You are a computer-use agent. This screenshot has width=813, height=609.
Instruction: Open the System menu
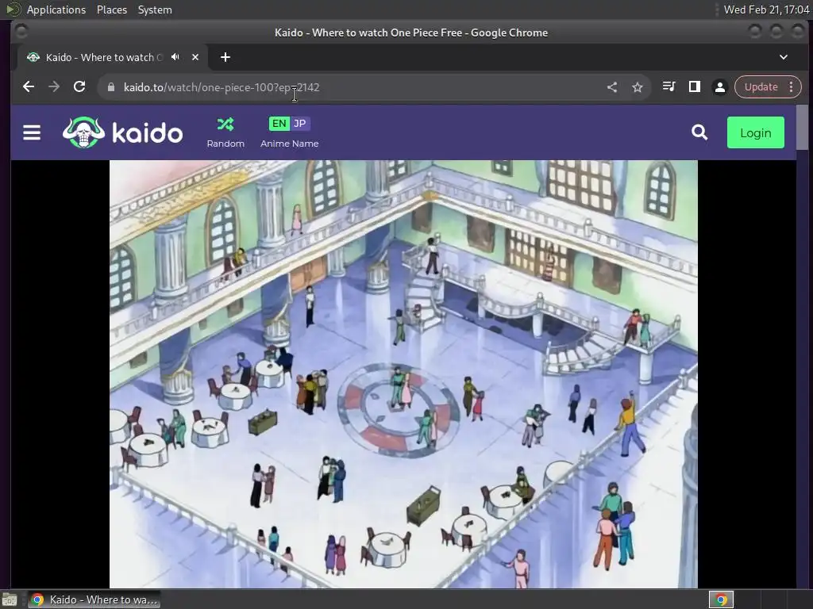click(x=155, y=10)
